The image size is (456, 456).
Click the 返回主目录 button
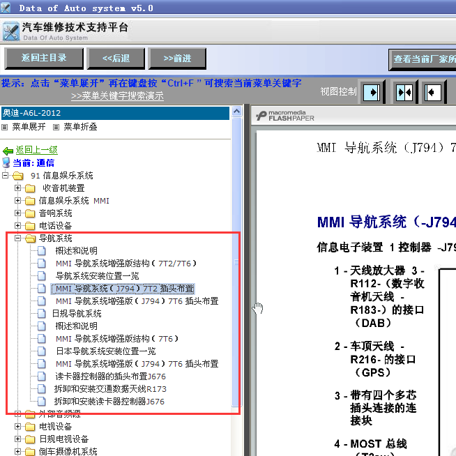coord(44,59)
